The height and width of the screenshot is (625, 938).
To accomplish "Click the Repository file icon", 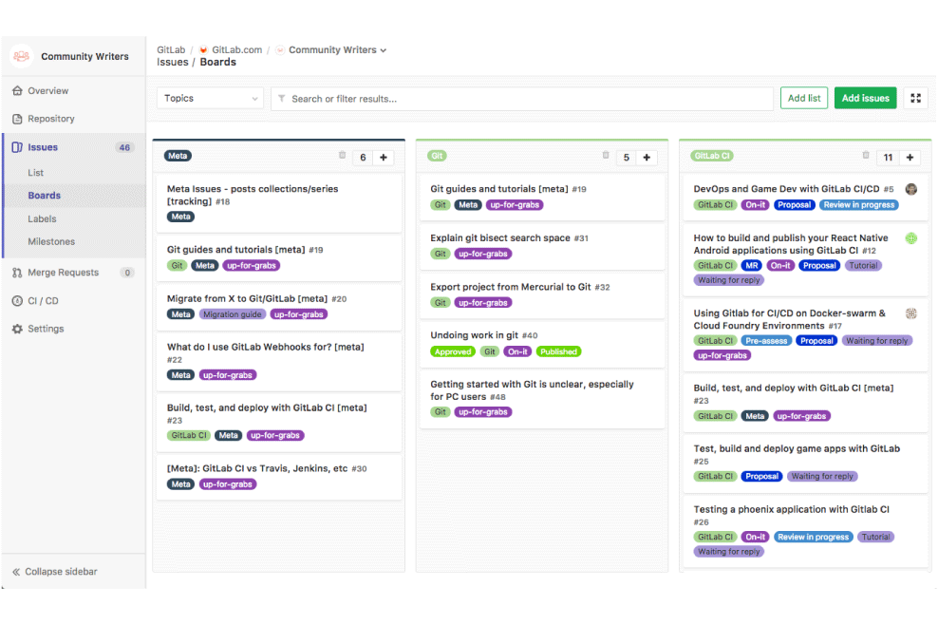I will 17,119.
